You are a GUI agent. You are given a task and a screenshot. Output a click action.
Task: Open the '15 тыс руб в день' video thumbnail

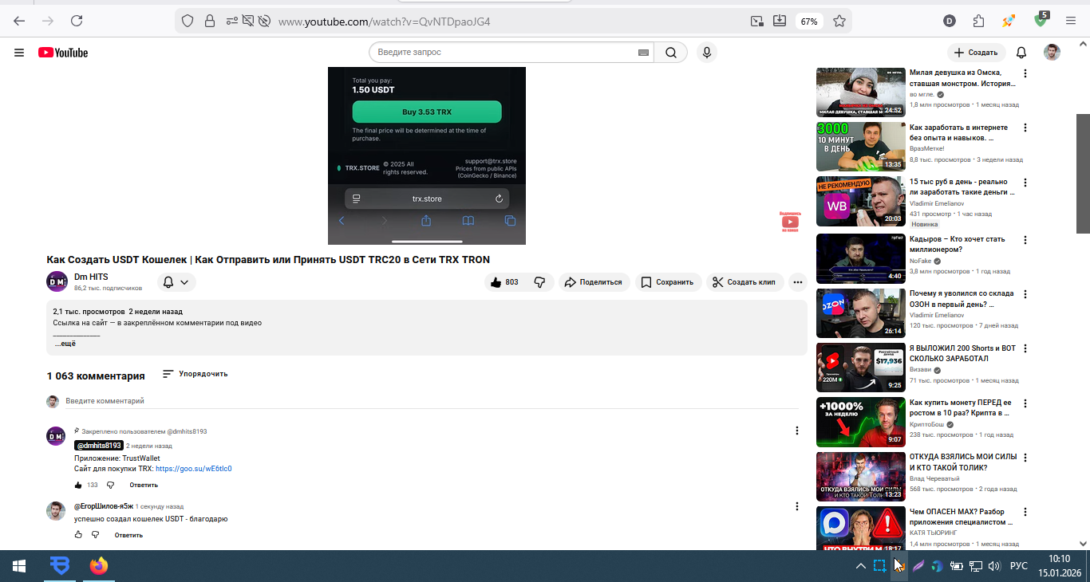coord(861,201)
